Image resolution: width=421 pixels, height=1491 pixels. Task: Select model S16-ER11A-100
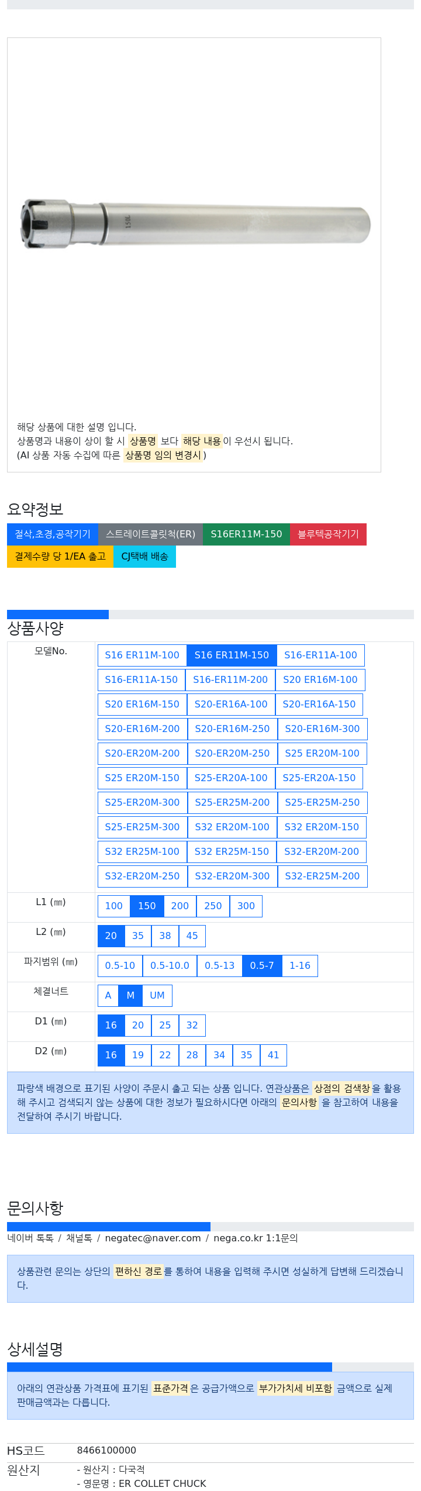(320, 655)
